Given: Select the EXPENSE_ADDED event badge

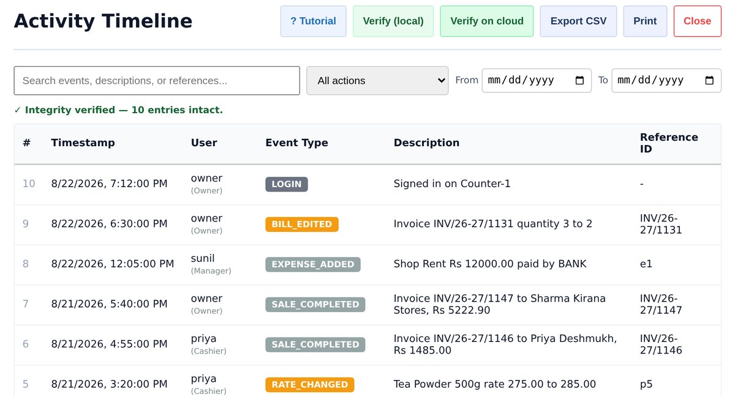Looking at the screenshot, I should point(313,264).
